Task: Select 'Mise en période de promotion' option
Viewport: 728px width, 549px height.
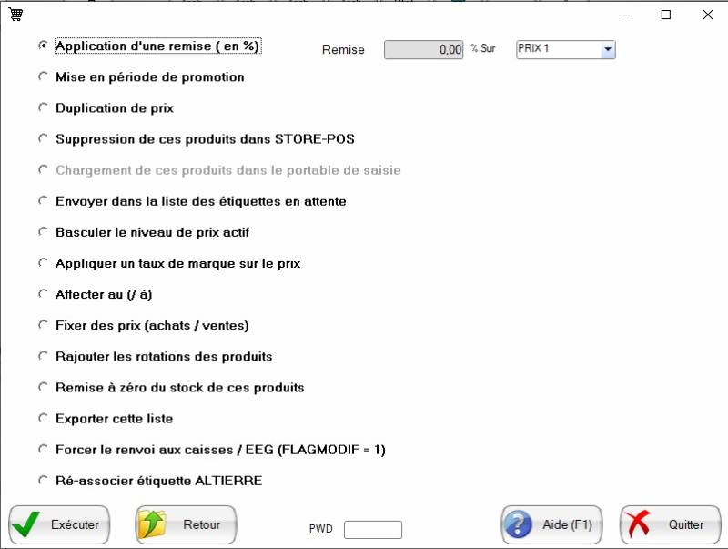Action: pos(42,77)
